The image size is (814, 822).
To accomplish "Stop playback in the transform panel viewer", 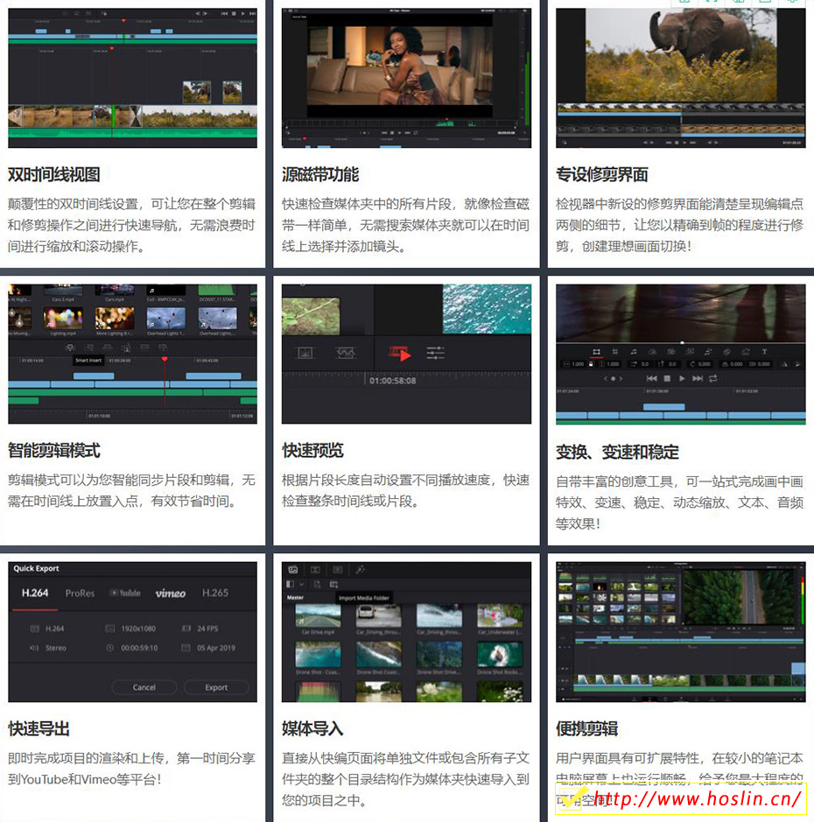I will (x=667, y=378).
